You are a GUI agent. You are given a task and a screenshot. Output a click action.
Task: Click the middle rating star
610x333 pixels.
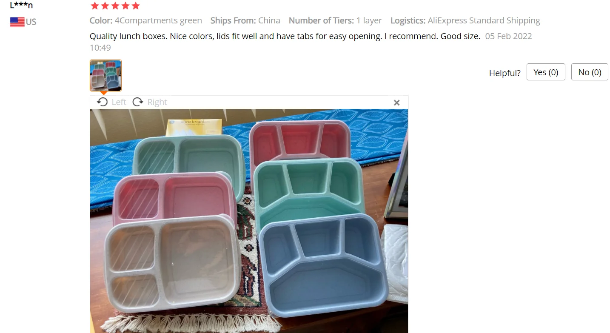(x=115, y=6)
